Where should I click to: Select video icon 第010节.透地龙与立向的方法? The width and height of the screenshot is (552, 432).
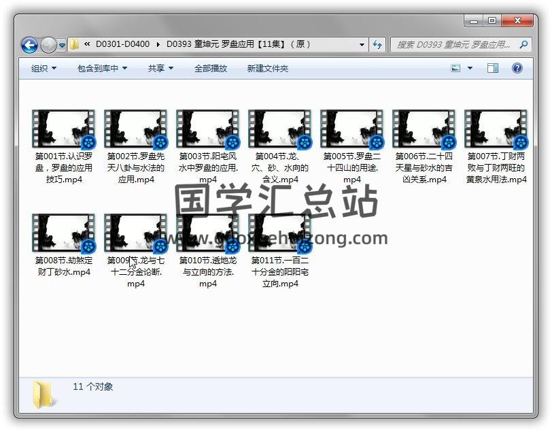coord(208,233)
